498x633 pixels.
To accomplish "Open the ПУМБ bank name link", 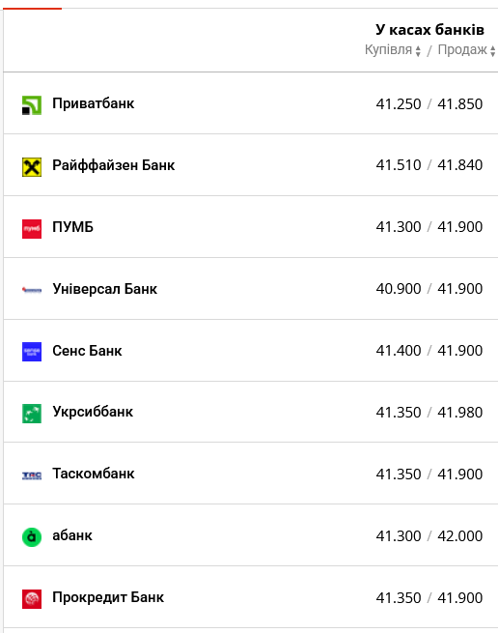I will click(72, 227).
